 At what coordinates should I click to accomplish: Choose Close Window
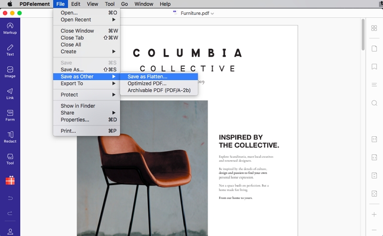87,31
